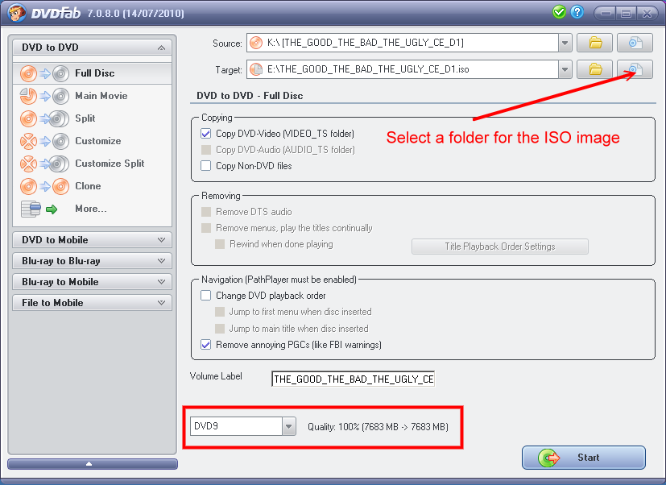666x485 pixels.
Task: Click the Customize mode disc icon
Action: point(44,141)
